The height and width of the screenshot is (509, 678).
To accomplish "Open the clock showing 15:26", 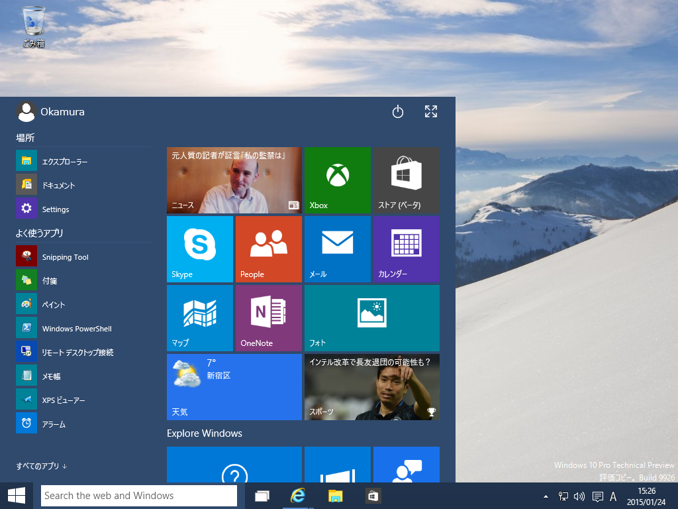I will click(x=646, y=496).
